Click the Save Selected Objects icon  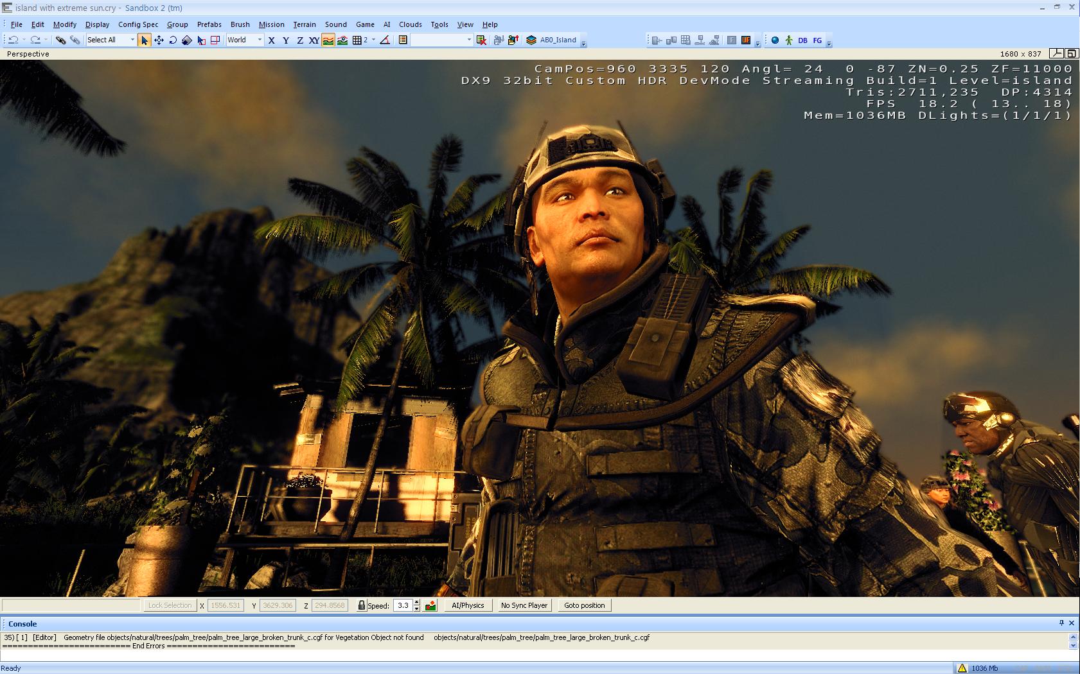pyautogui.click(x=499, y=40)
